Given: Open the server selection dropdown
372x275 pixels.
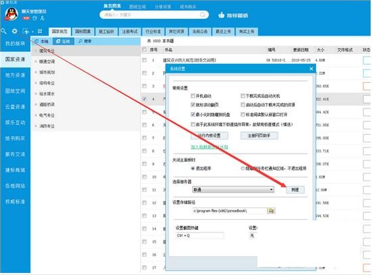Looking at the screenshot, I should coord(233,189).
